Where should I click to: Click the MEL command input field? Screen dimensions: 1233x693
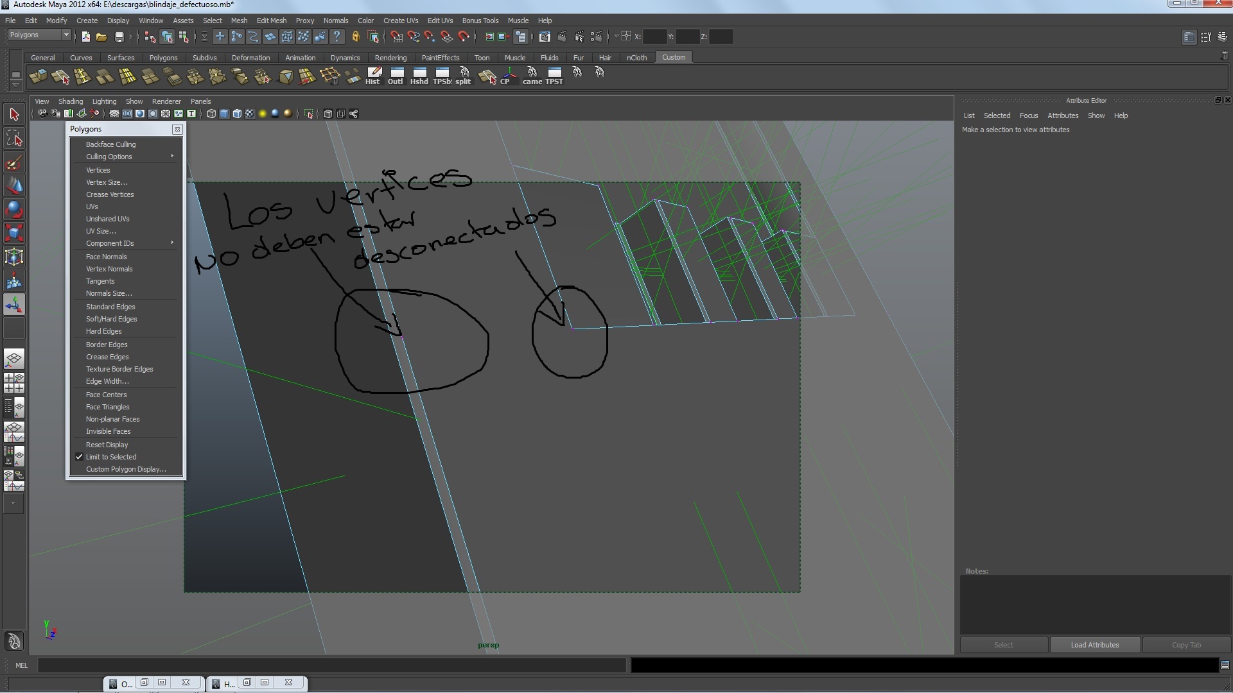(x=331, y=665)
